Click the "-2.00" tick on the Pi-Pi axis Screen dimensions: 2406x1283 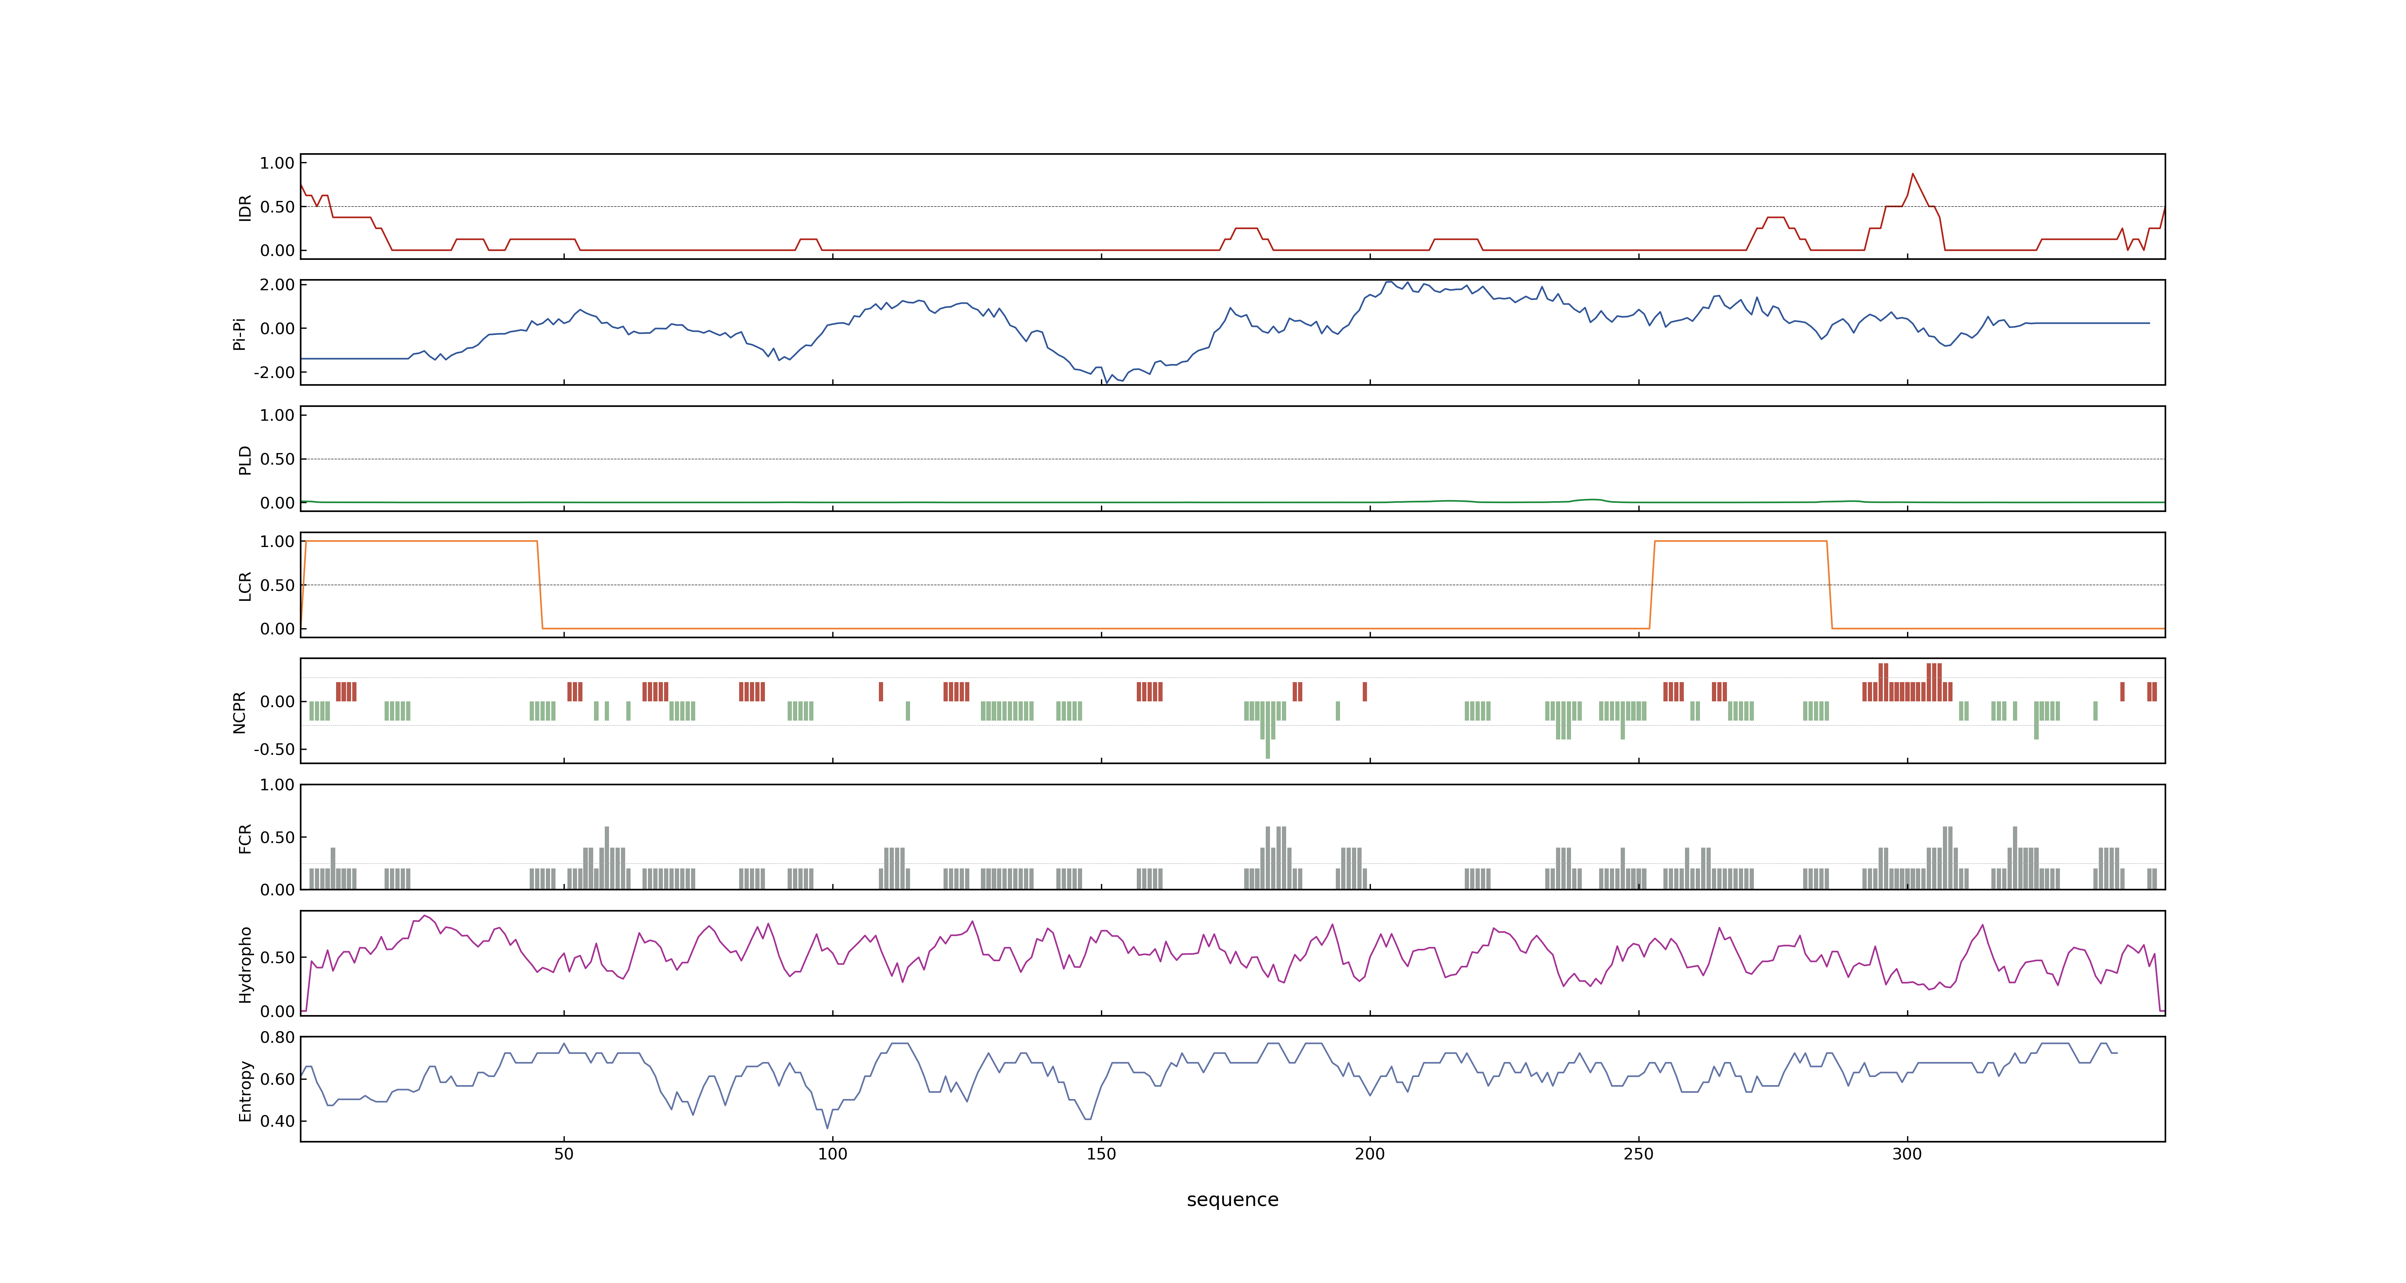274,373
